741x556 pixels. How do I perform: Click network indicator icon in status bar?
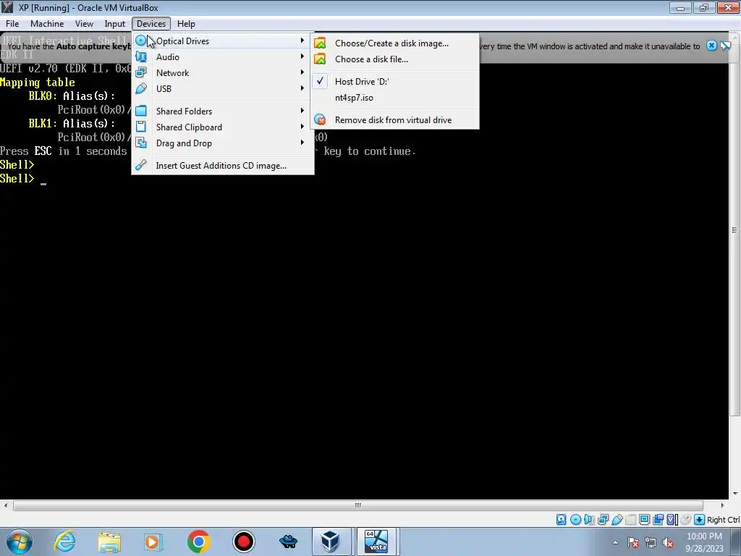[603, 520]
